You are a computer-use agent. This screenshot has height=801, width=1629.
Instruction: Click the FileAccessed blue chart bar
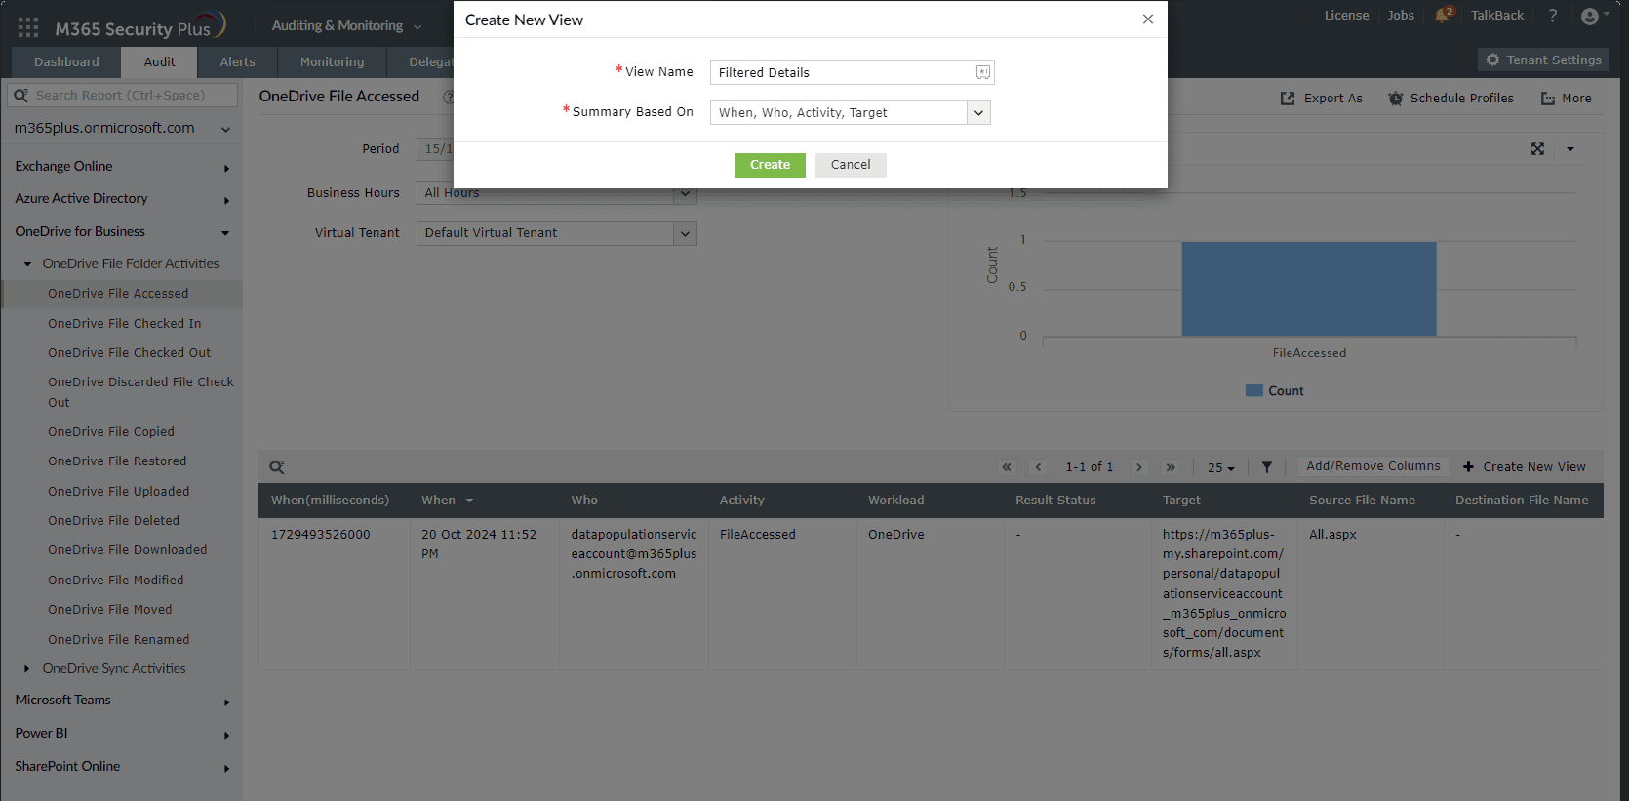1309,289
